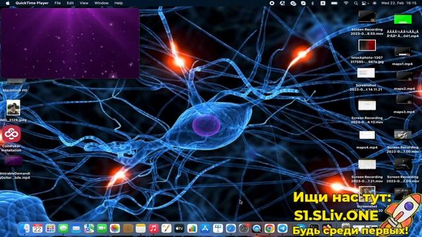Open the Window menu
Screen dimensions: 422x237
pyautogui.click(x=101, y=3)
